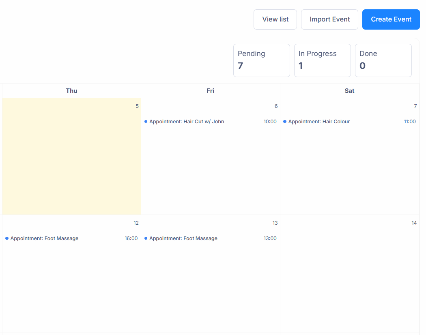Click the Fri column header
Image resolution: width=426 pixels, height=335 pixels.
pyautogui.click(x=210, y=91)
